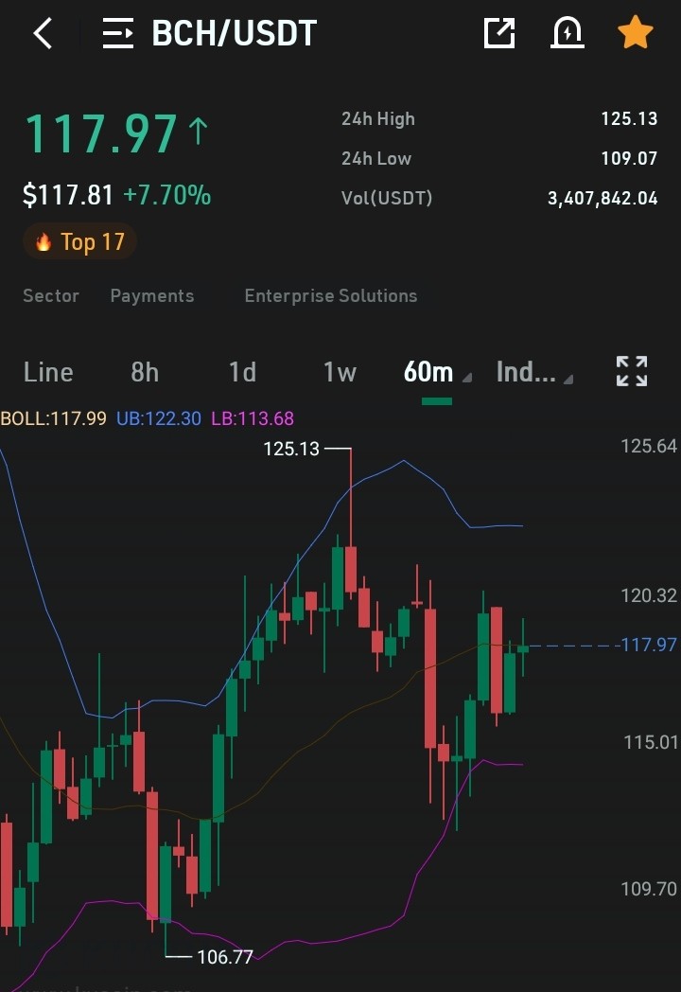Switch to the Line chart tab
Image resolution: width=681 pixels, height=992 pixels.
(x=48, y=372)
